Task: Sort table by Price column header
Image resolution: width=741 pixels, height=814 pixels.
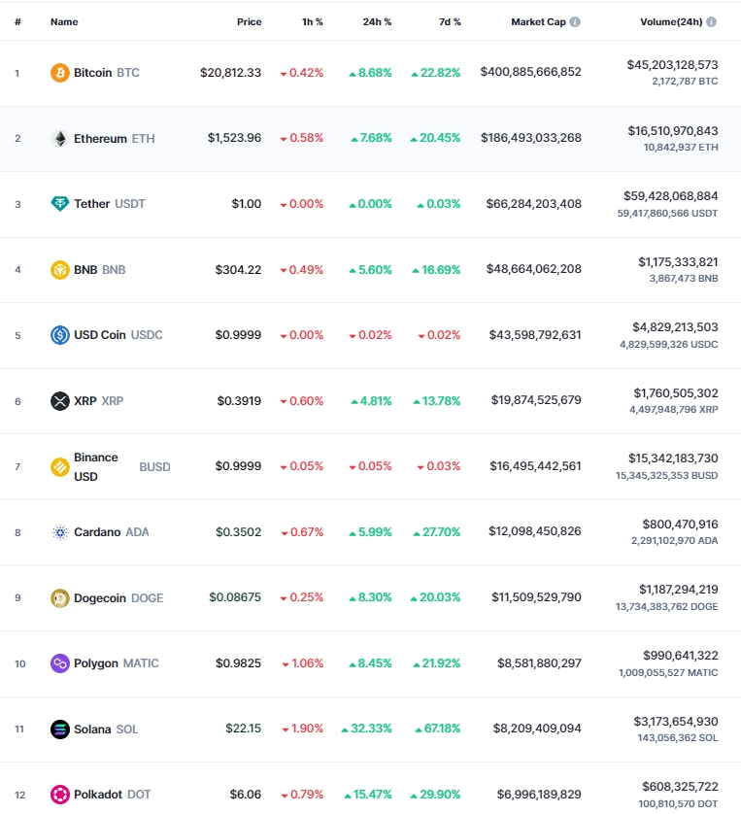Action: (x=249, y=21)
